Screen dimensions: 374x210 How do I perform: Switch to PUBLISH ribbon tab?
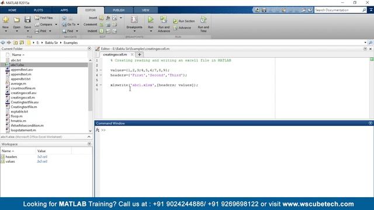point(119,10)
